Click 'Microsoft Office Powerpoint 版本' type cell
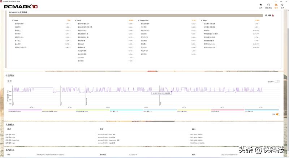289x158 pixels. click(x=109, y=140)
